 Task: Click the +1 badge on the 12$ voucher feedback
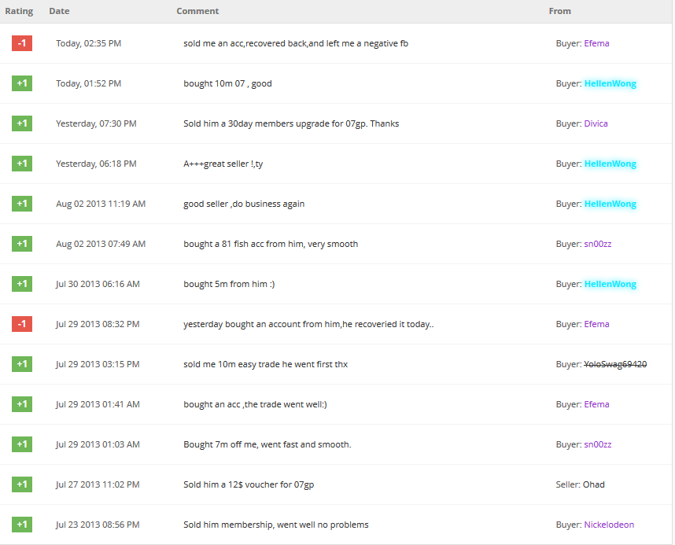tap(22, 484)
